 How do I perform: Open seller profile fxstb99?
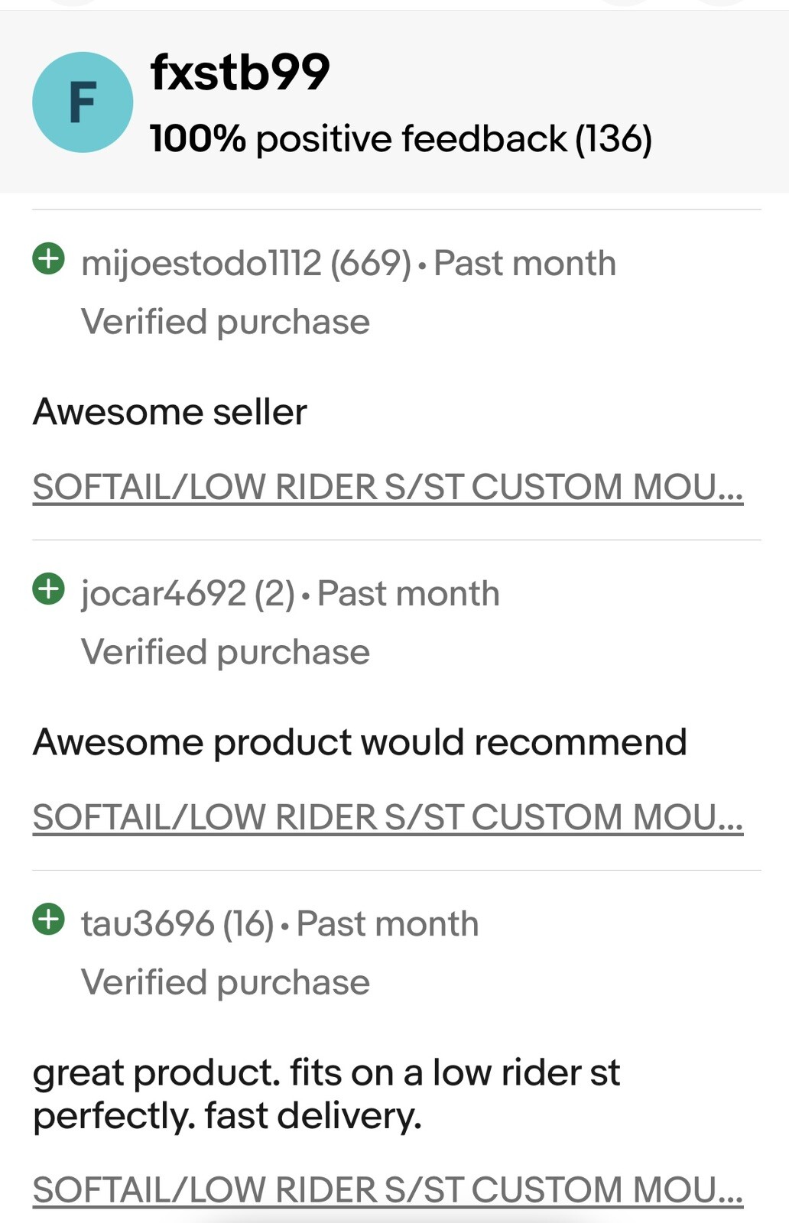point(240,73)
